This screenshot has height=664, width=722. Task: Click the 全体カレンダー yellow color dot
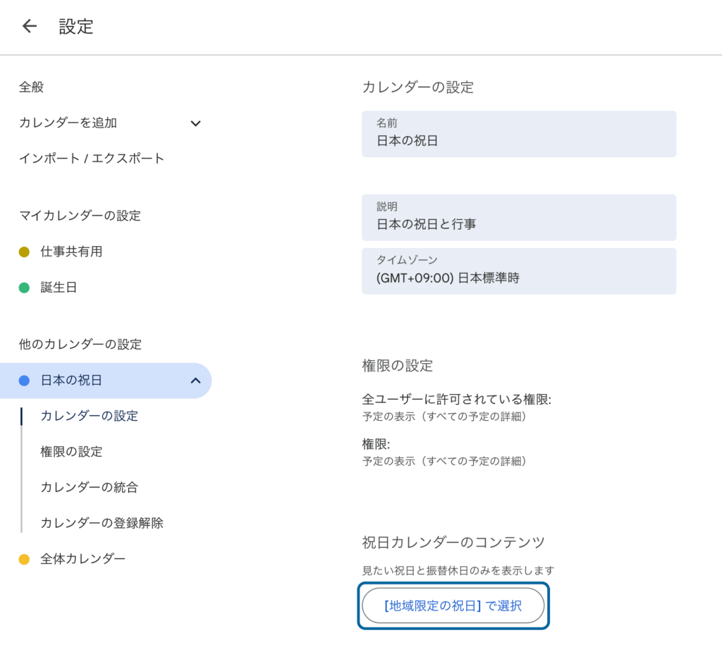(24, 560)
